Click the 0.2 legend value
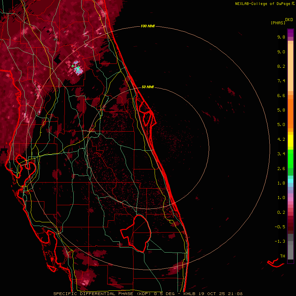The height and width of the screenshot is (296, 296). click(x=281, y=212)
